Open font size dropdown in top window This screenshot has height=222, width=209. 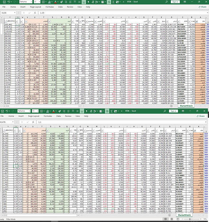(x=39, y=2)
